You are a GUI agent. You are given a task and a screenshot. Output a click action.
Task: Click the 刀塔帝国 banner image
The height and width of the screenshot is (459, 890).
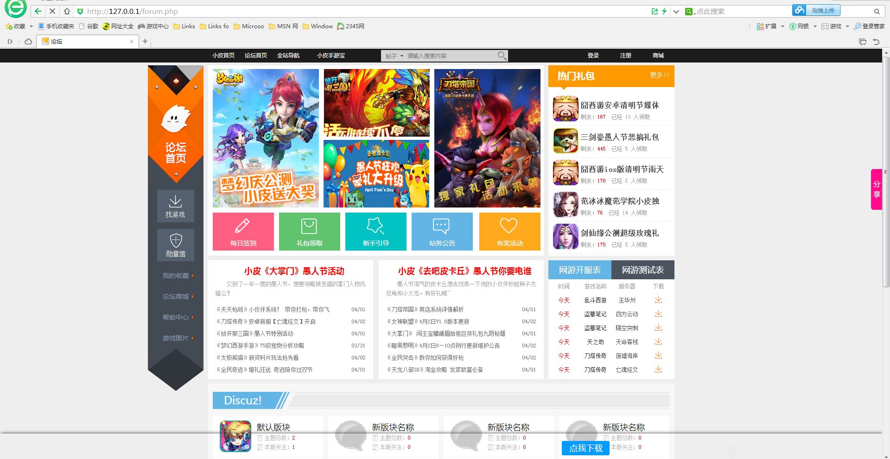(x=487, y=138)
